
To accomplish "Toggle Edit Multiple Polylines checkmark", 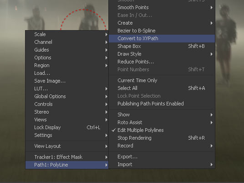I will click(162, 130).
